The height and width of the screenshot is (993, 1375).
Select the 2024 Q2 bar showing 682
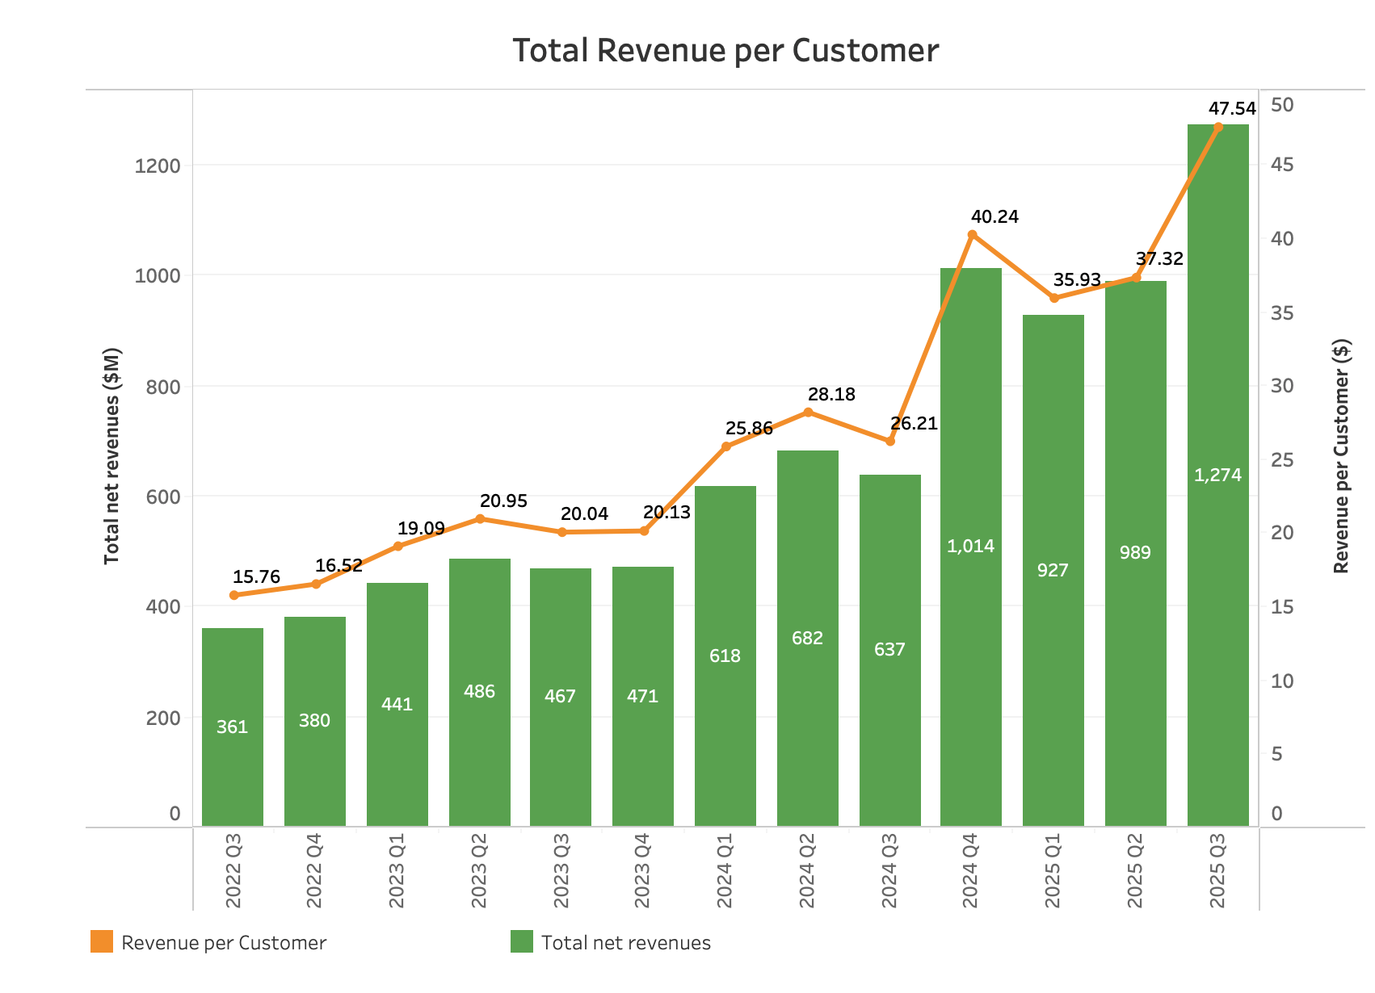coord(807,639)
